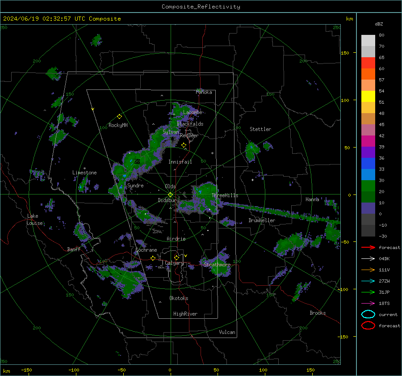
Task: Click the Stettler label
Action: (x=260, y=129)
